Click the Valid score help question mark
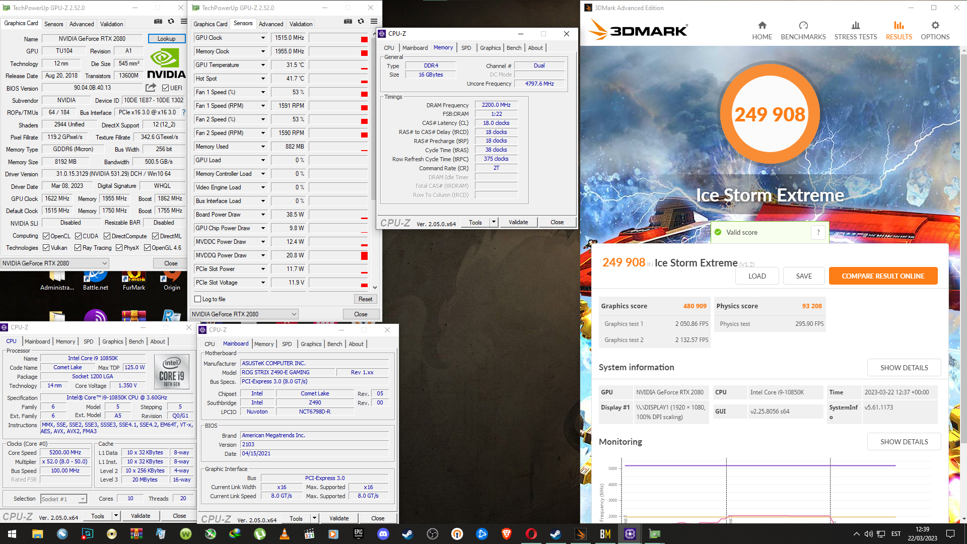Viewport: 967px width, 544px height. click(818, 232)
